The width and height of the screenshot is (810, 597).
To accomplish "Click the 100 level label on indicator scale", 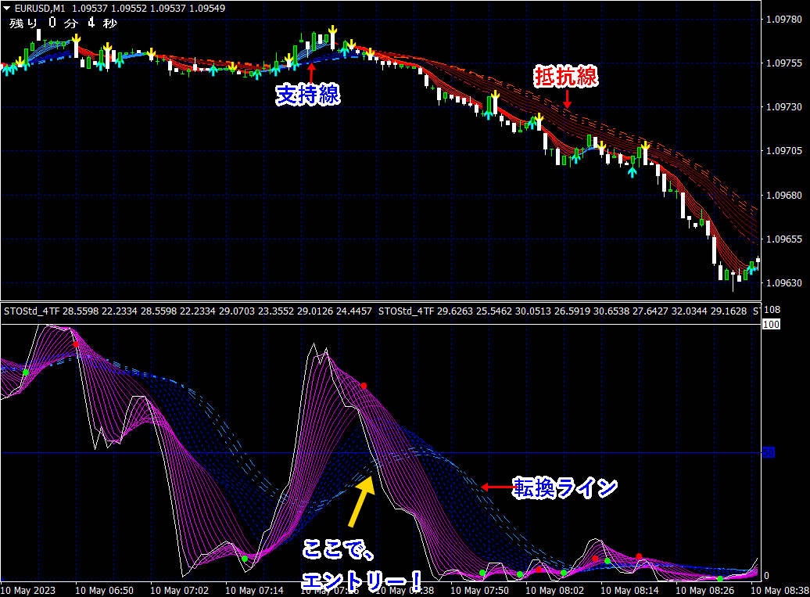I will click(x=771, y=324).
